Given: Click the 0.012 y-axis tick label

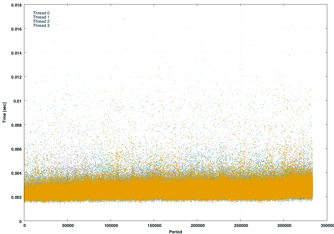Looking at the screenshot, I should click(x=16, y=77).
